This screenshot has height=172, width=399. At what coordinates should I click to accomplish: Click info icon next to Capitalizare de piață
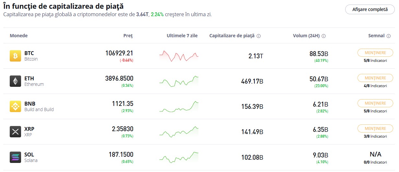pyautogui.click(x=259, y=36)
